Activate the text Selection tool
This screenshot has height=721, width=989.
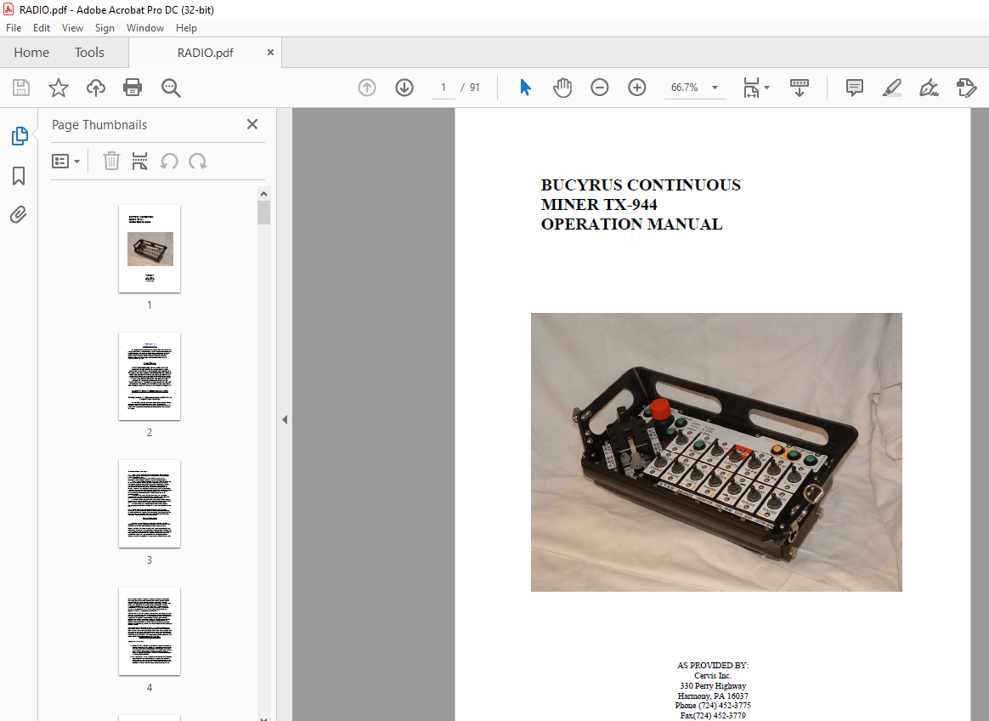[525, 87]
